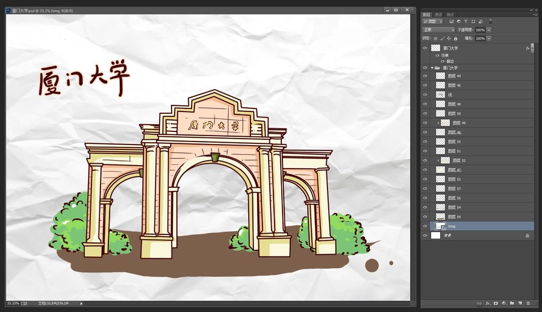Open the layer filter 类型 dropdown
Image resolution: width=542 pixels, height=312 pixels.
pyautogui.click(x=433, y=22)
